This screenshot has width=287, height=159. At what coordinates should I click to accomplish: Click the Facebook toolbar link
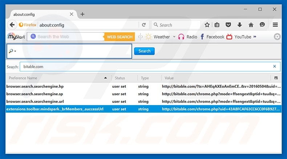pyautogui.click(x=215, y=37)
